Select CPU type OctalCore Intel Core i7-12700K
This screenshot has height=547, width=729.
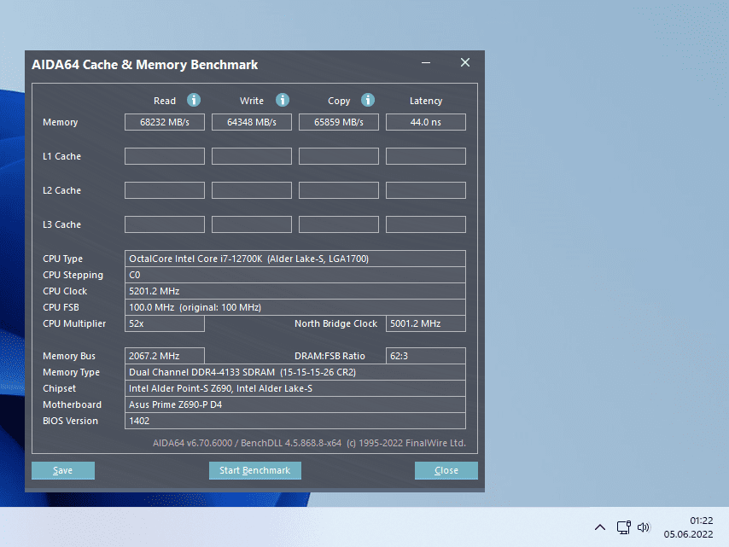[295, 259]
